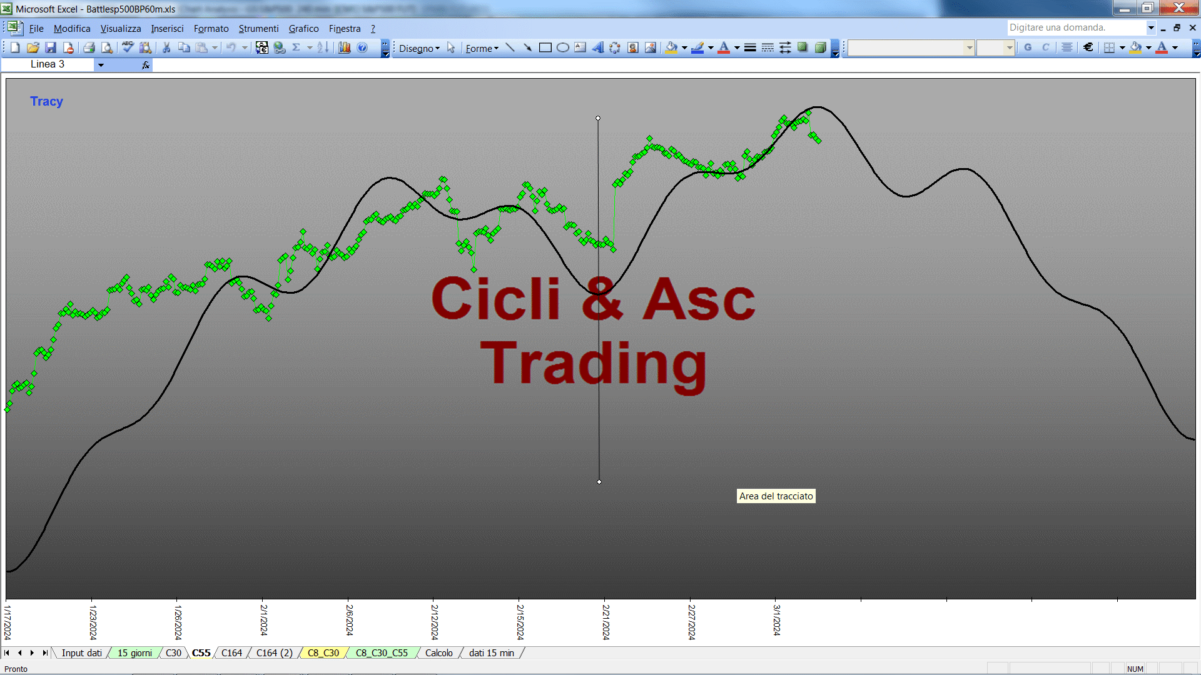
Task: Click the New workbook icon
Action: tap(16, 47)
